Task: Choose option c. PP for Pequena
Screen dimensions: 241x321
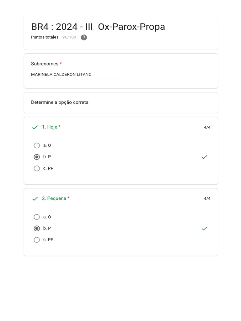Action: tap(37, 240)
